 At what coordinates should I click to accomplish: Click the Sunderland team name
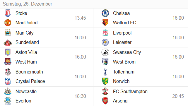click(27, 42)
